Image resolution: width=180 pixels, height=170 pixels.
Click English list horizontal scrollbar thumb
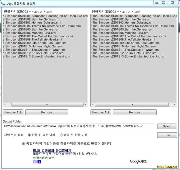(x=132, y=104)
